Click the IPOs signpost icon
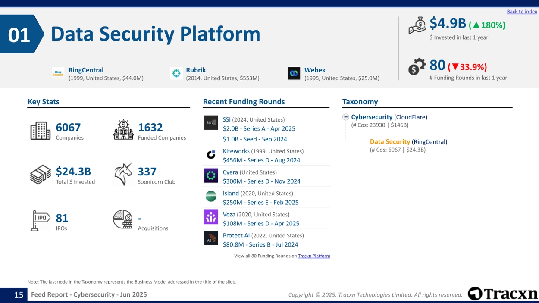This screenshot has height=303, width=539. pyautogui.click(x=41, y=220)
